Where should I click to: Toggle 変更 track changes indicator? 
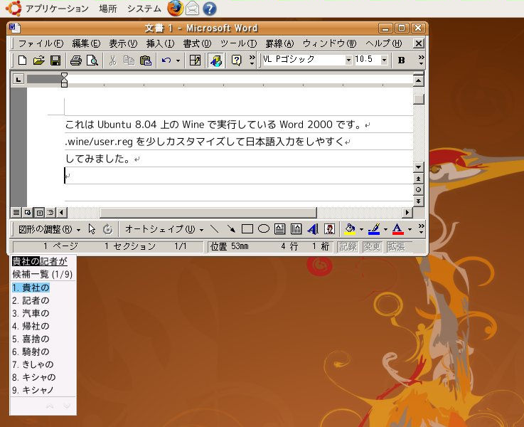point(372,247)
